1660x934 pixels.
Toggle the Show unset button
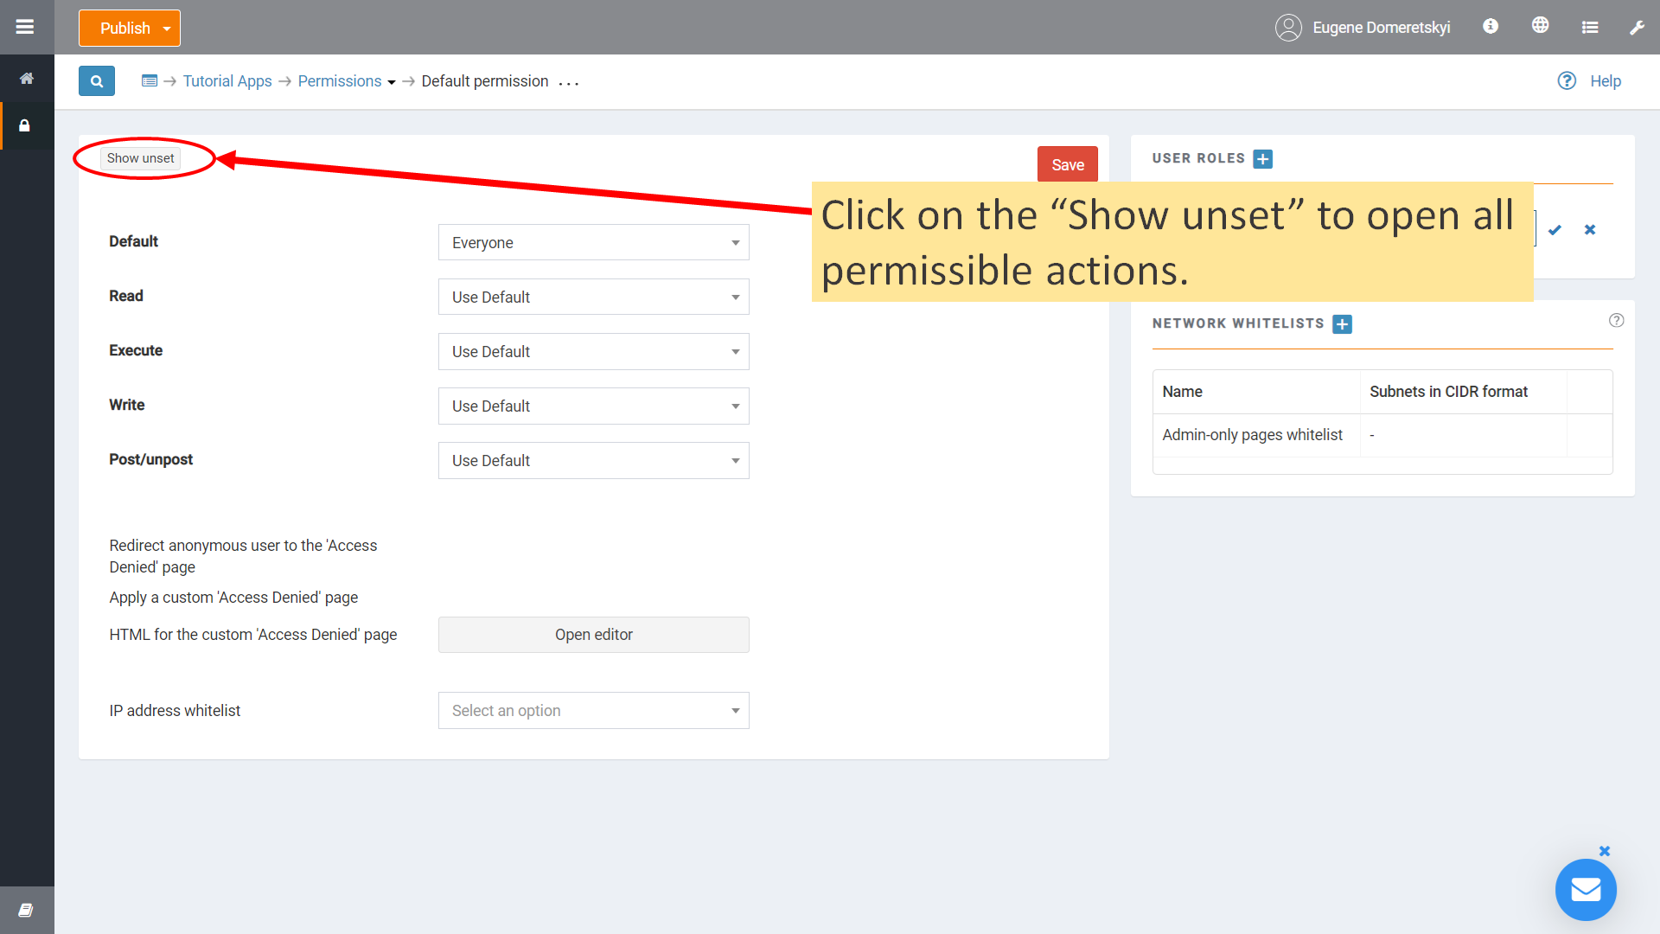click(x=141, y=158)
